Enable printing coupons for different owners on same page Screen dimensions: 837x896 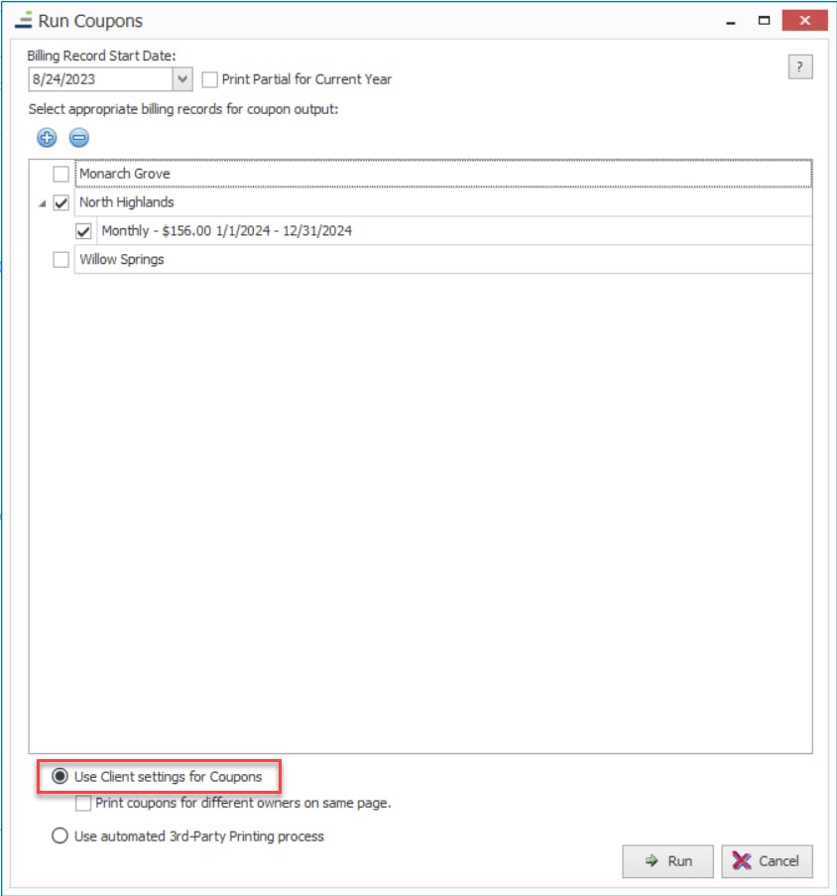tap(83, 804)
